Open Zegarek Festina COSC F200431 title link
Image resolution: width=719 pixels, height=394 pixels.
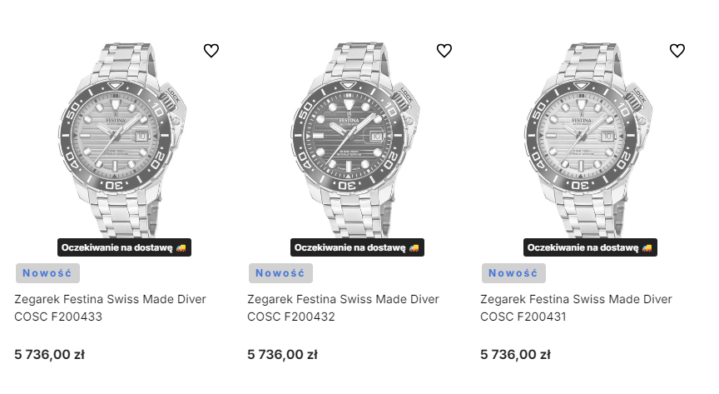pyautogui.click(x=576, y=307)
